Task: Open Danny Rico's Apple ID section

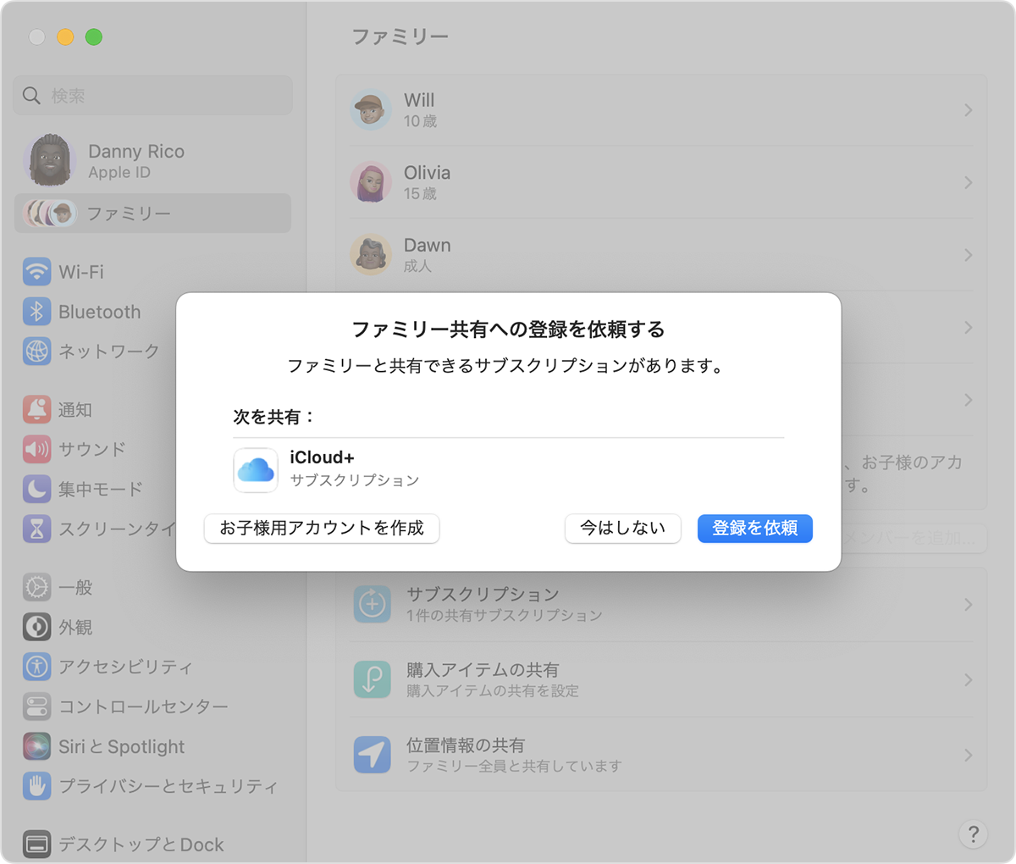Action: (x=135, y=159)
